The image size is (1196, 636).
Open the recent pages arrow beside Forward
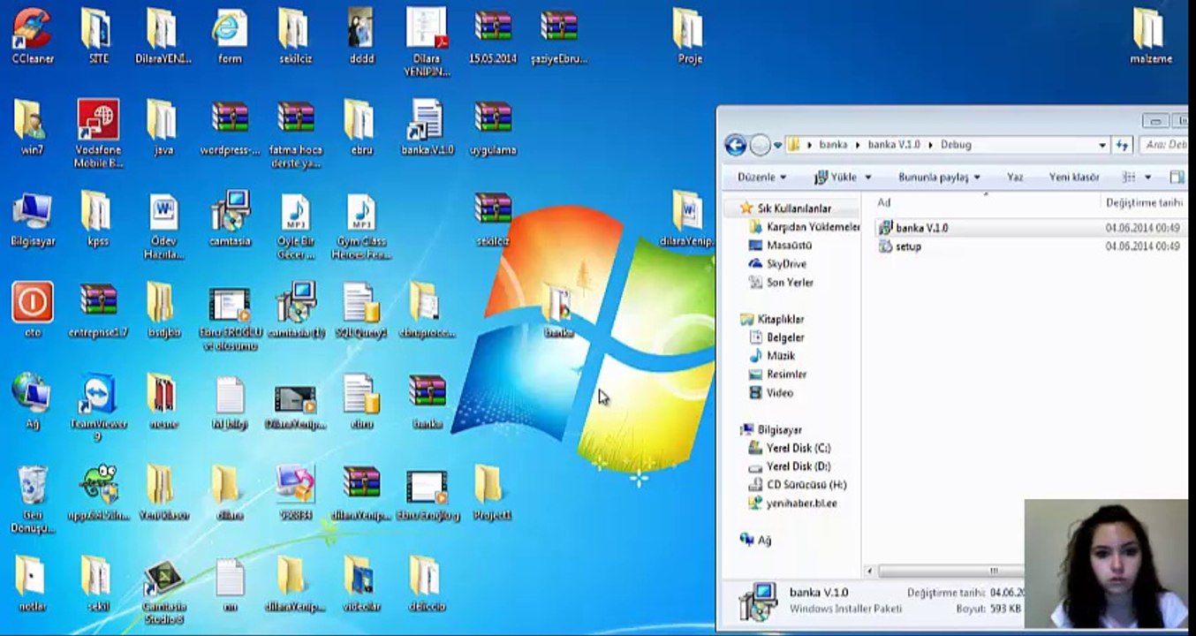(777, 145)
